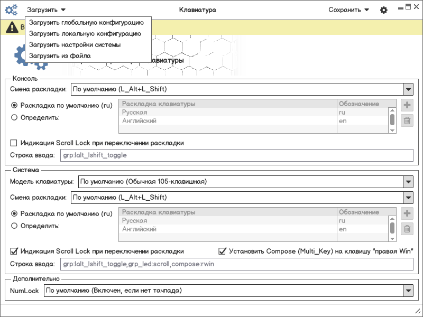Select 'Загрузить из файла' menu entry

tap(60, 55)
